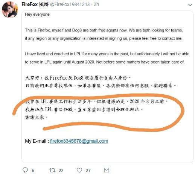Screen dimensions: 195x175
Task: View the 27 likes count
Action: click(x=88, y=170)
